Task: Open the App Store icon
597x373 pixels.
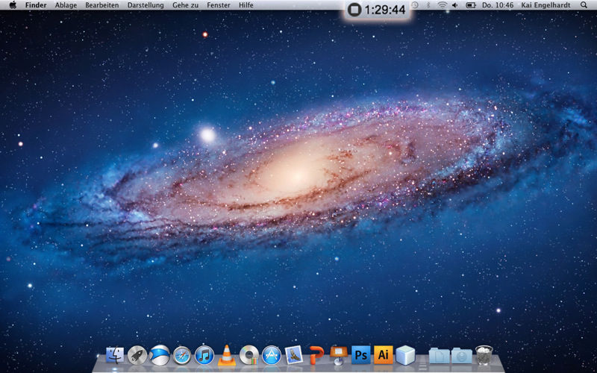Action: (x=272, y=355)
